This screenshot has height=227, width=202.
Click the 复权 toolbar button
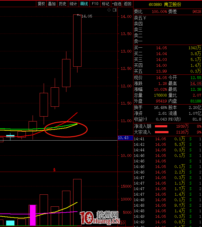(x=41, y=4)
